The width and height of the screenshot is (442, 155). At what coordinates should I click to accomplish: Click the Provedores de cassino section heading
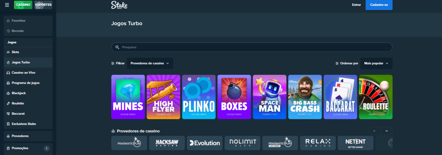[x=138, y=131]
